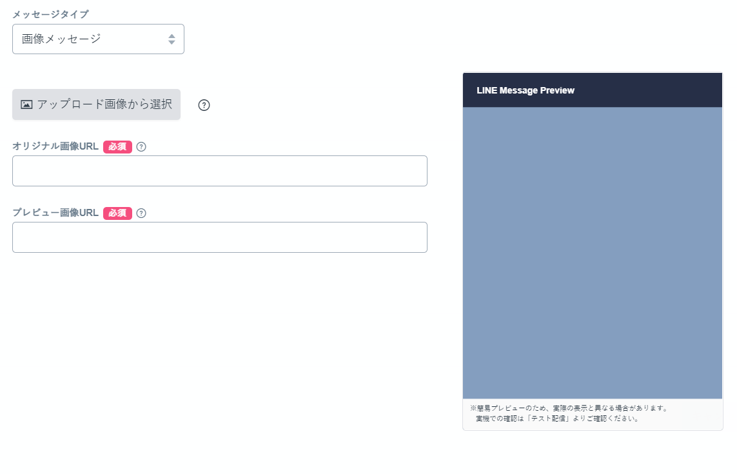The height and width of the screenshot is (474, 737).
Task: Focus the オリジナル画像URL input field
Action: point(219,171)
